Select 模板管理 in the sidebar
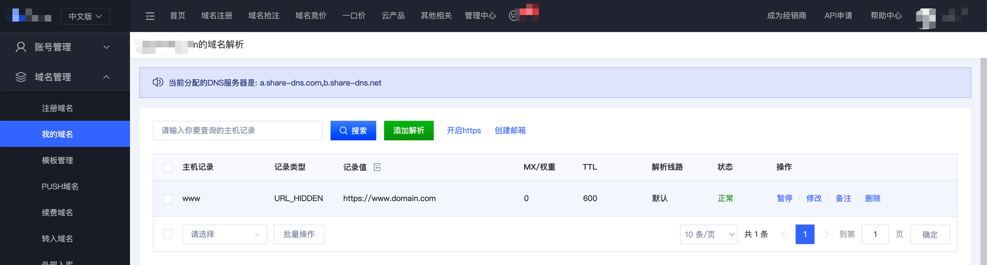Image resolution: width=987 pixels, height=265 pixels. pyautogui.click(x=57, y=161)
